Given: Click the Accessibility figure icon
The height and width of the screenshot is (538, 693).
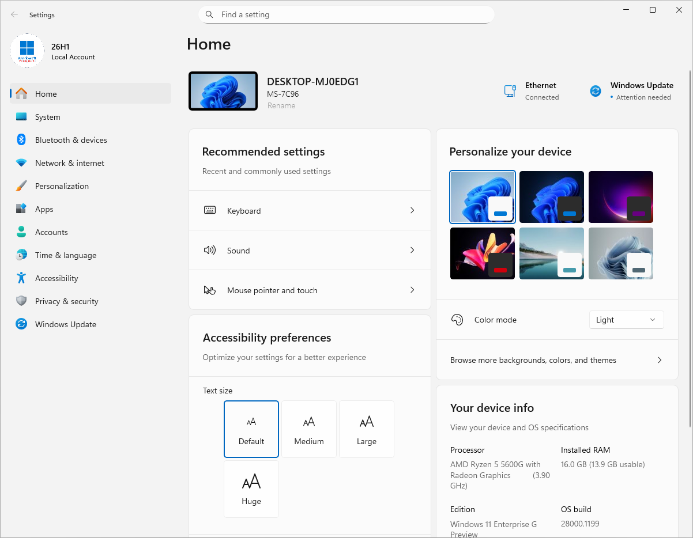Looking at the screenshot, I should coord(21,278).
